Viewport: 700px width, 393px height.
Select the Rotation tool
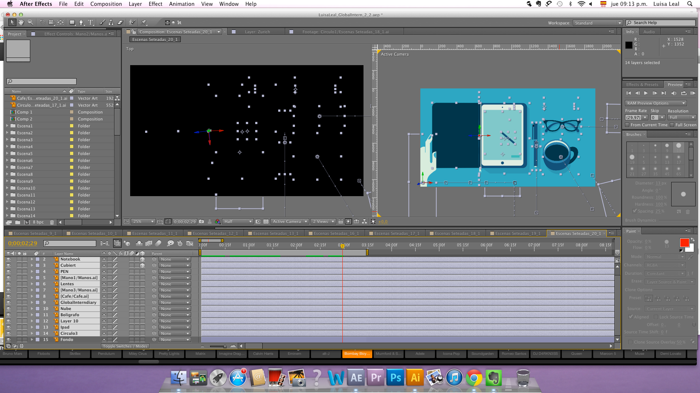(x=42, y=23)
